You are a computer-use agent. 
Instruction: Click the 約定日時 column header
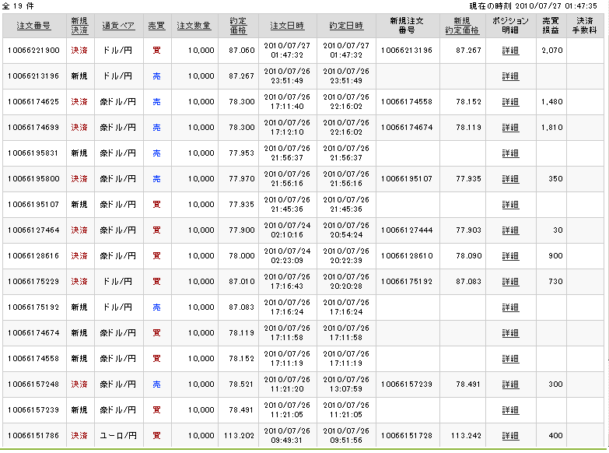(345, 26)
